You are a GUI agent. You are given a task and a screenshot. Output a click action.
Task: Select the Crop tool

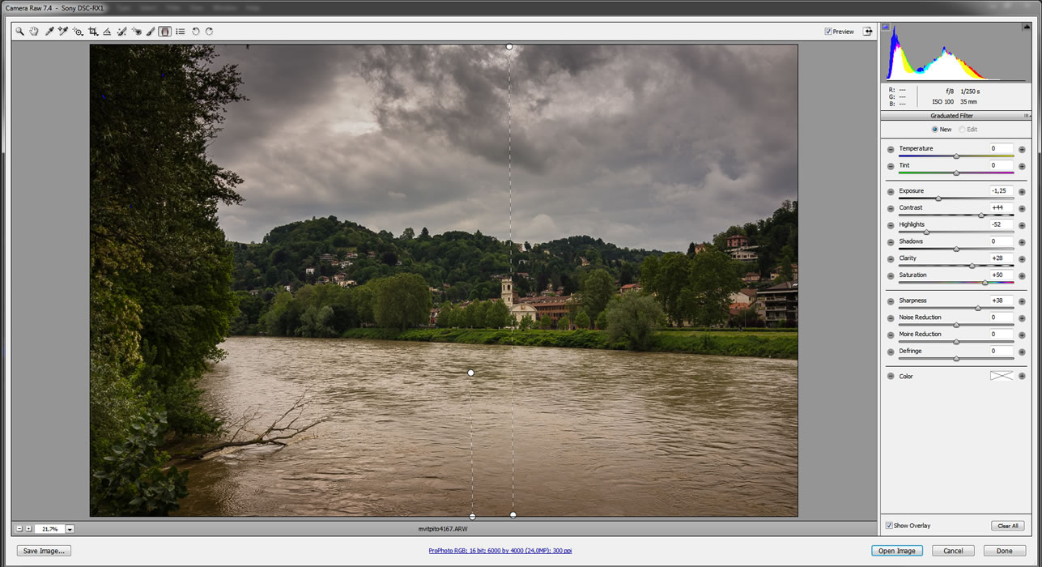tap(93, 32)
